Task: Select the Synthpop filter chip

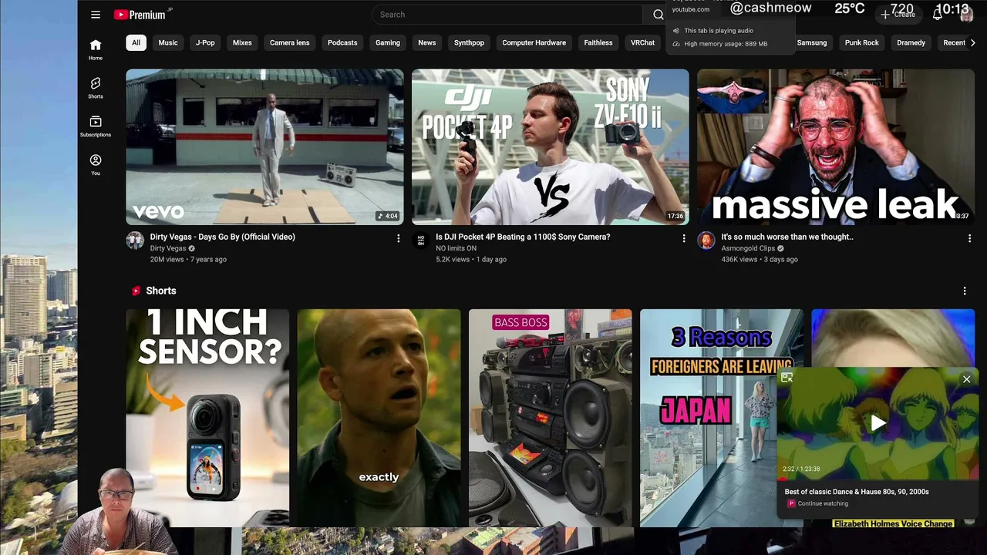Action: click(x=469, y=43)
